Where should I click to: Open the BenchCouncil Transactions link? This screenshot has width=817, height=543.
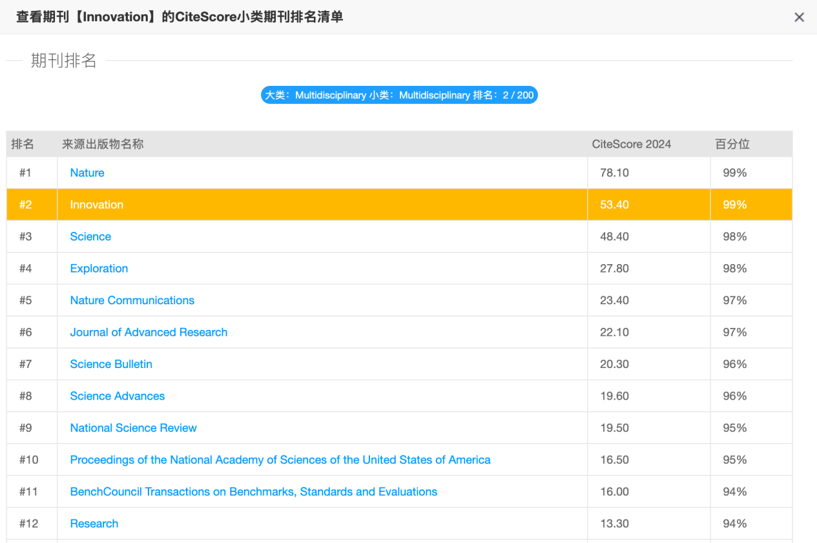pos(253,492)
